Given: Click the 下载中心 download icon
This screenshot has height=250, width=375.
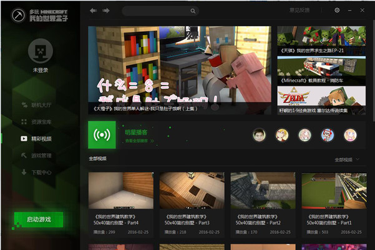Looking at the screenshot, I should coord(24,172).
